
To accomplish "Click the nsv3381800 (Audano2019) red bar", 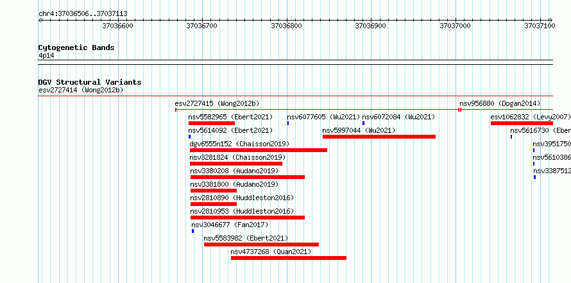I will 214,191.
